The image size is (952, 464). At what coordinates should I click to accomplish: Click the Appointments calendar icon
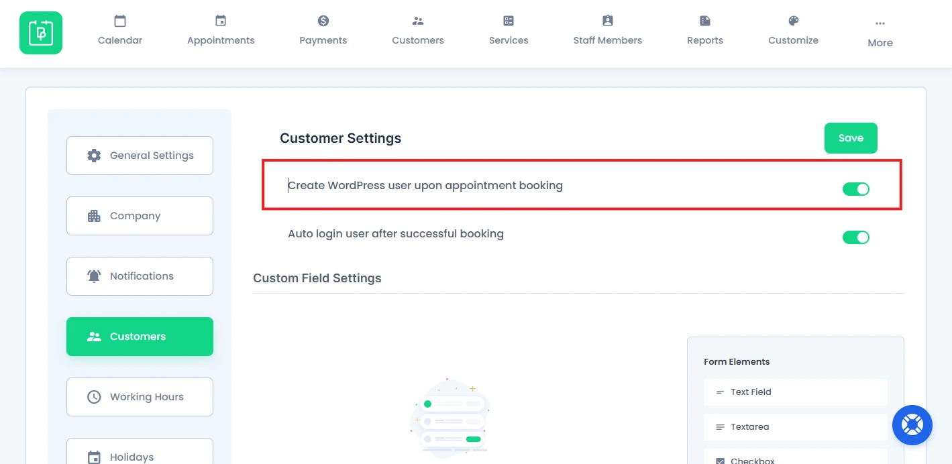point(221,21)
